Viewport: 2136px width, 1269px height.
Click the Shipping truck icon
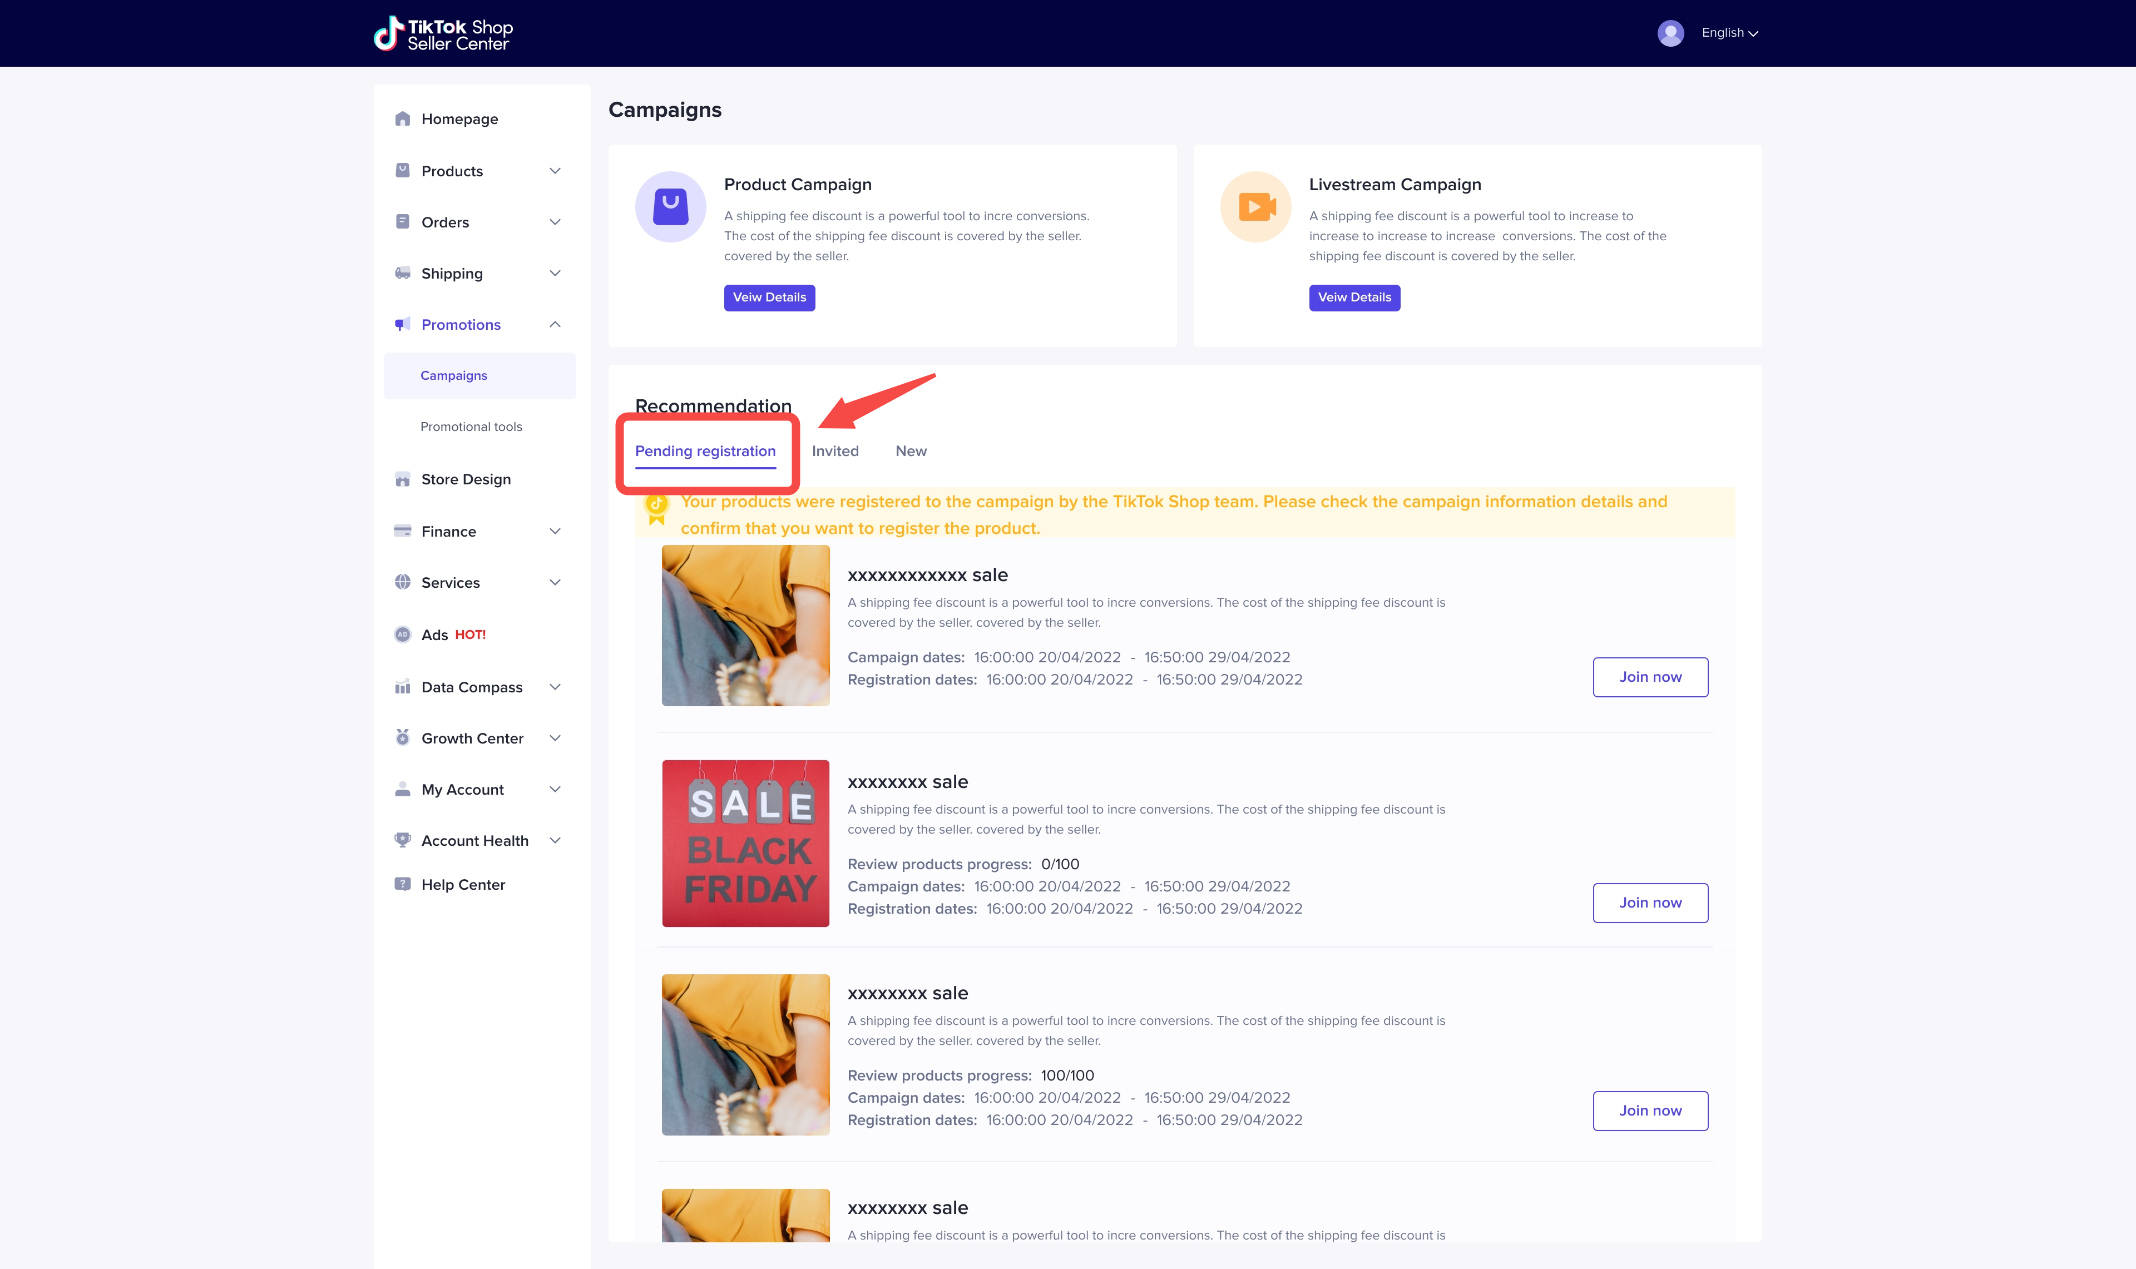(x=403, y=274)
